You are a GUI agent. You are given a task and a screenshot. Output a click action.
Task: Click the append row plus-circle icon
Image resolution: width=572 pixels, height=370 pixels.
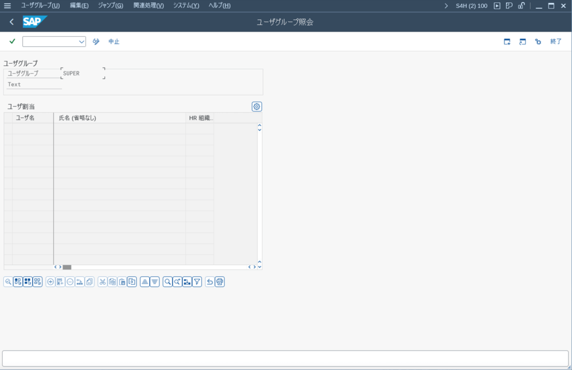[50, 282]
